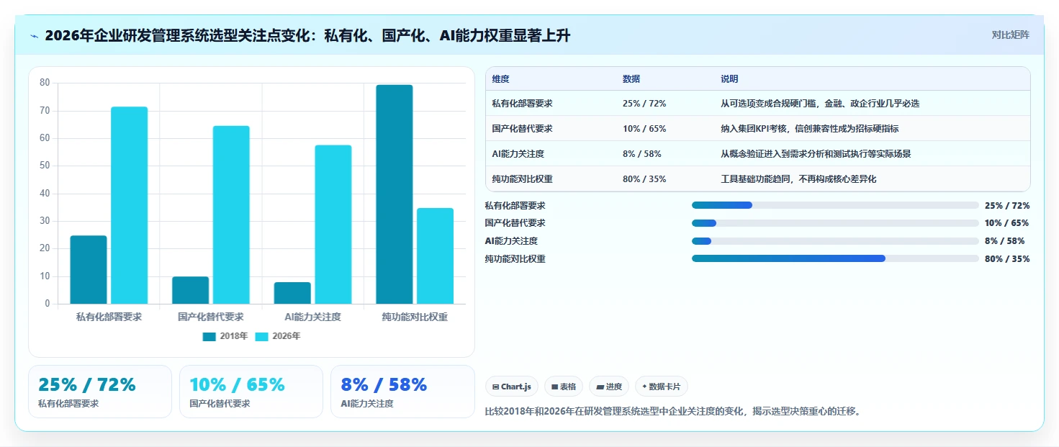Viewport: 1059px width, 447px height.
Task: Click the 进度 tag
Action: coord(609,387)
